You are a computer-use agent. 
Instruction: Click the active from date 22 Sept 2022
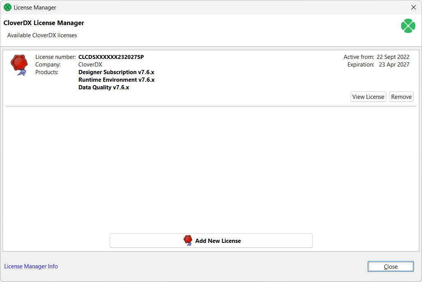click(x=393, y=57)
